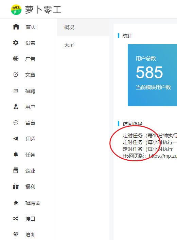Open the diamond icon for 培训
Viewport: 177px width, 240px height.
click(x=16, y=234)
